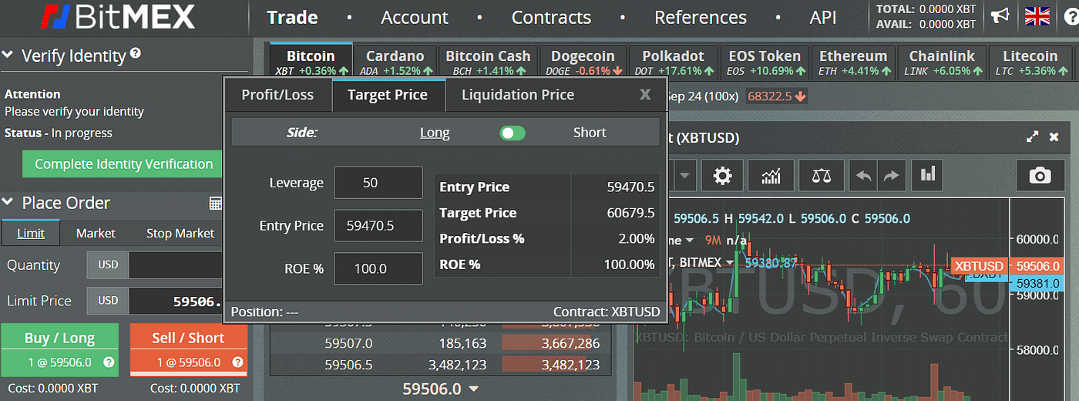
Task: Switch to Target Price calculator tab
Action: (388, 95)
